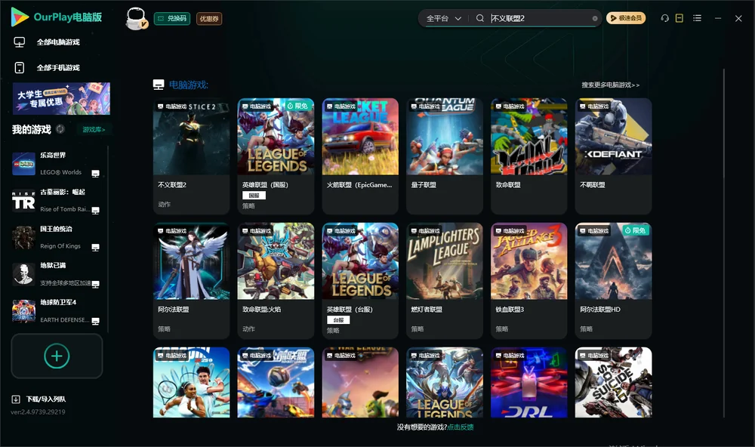Click the PC icon on Rise of Tomb Raider row
The image size is (755, 447).
pos(95,211)
